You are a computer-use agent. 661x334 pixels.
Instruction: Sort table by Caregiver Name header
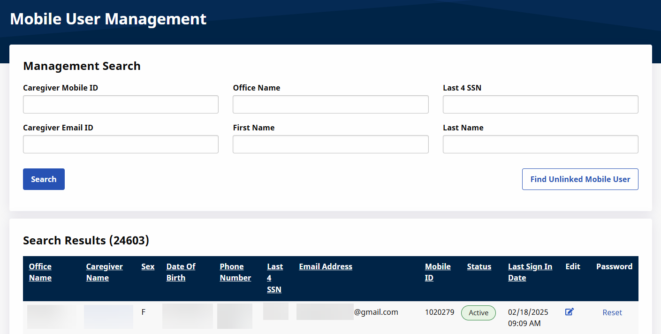[x=104, y=272]
